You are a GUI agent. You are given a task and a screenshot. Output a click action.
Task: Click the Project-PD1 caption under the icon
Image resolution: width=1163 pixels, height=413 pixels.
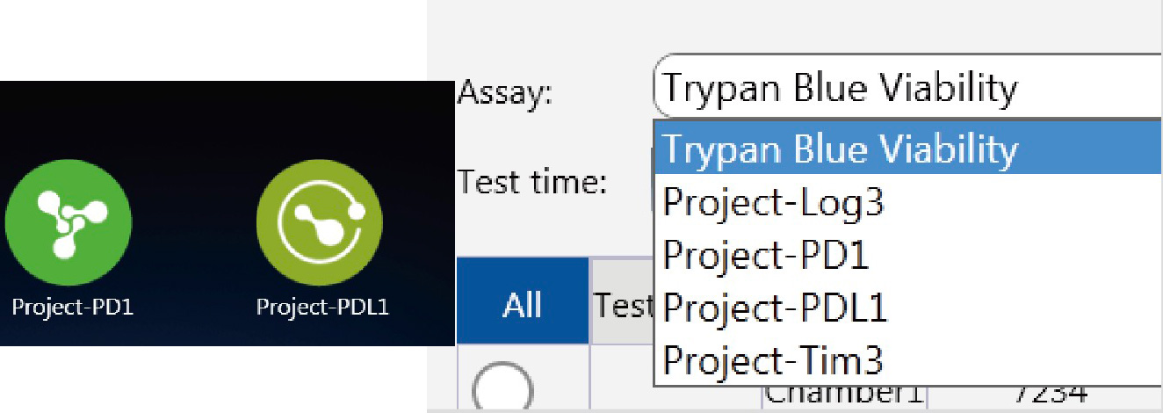tap(72, 308)
